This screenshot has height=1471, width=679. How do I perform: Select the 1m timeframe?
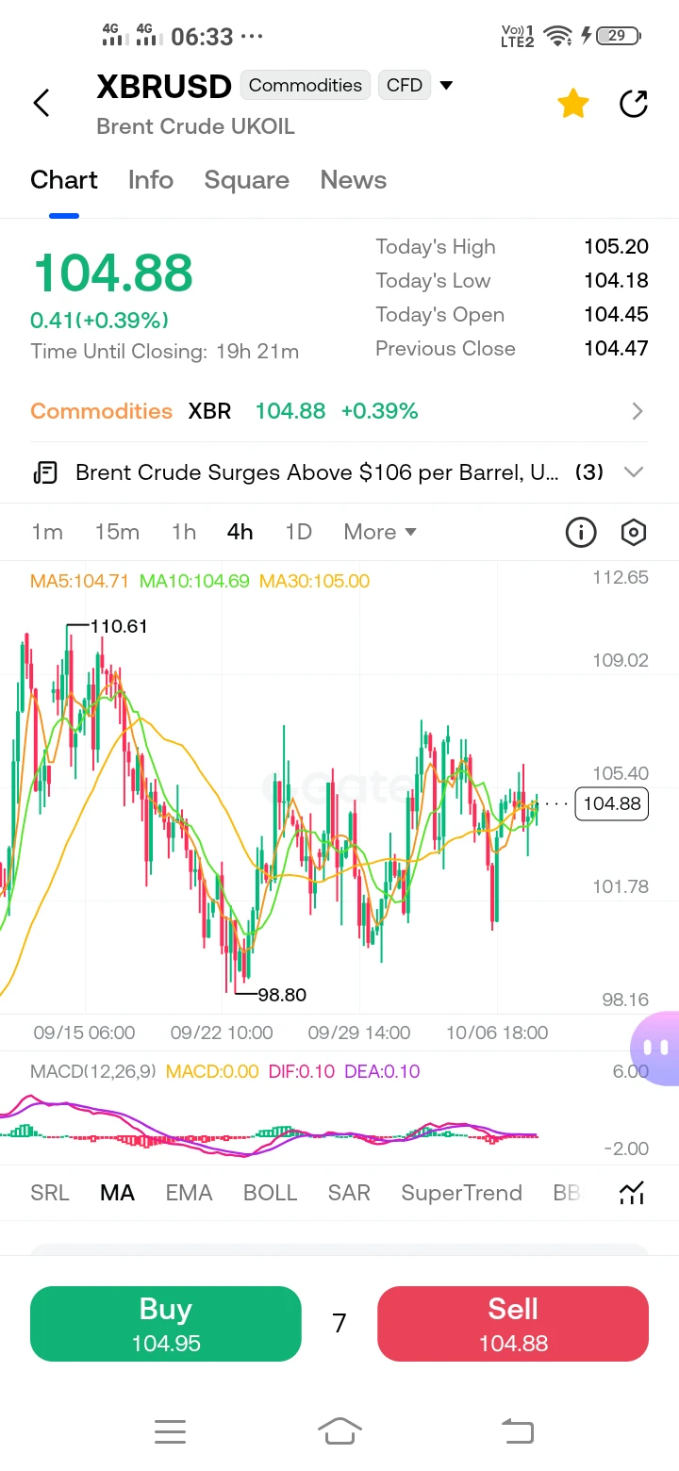click(47, 532)
